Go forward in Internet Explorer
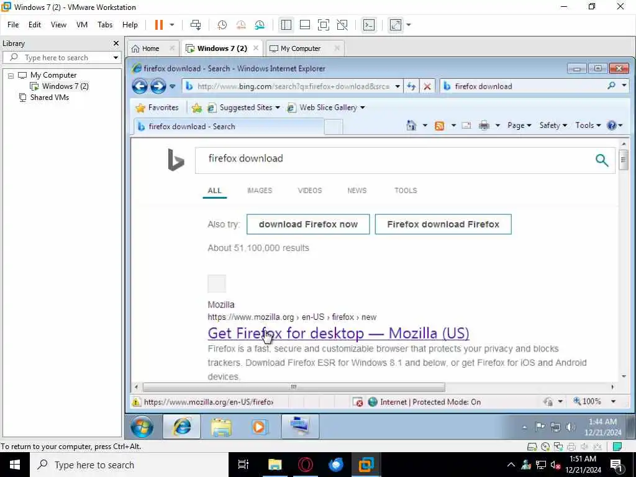This screenshot has width=636, height=477. 158,86
